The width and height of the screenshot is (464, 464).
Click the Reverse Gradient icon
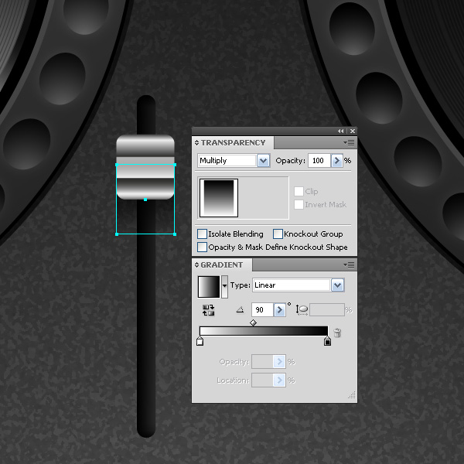pos(208,310)
